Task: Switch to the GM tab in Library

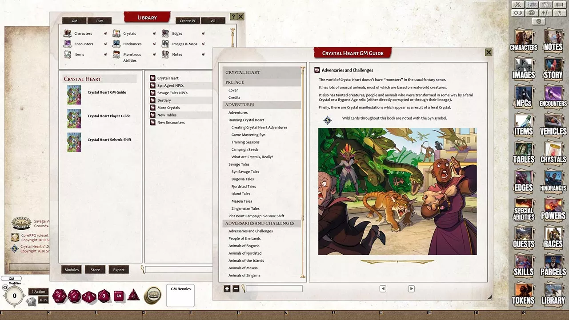Action: click(74, 21)
